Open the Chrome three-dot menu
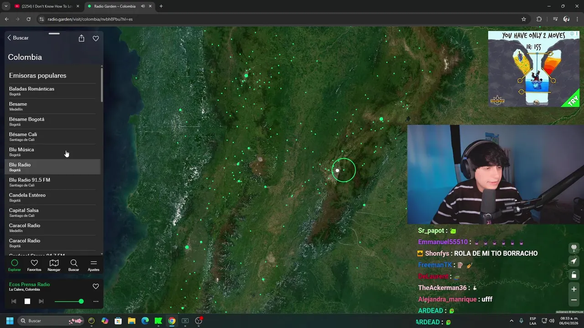 pos(577,19)
